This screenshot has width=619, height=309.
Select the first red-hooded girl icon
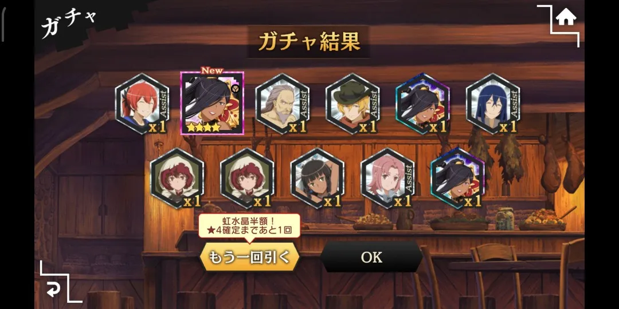177,178
